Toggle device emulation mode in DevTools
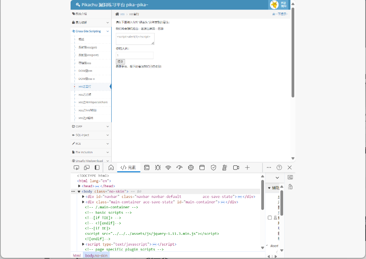The image size is (366, 259). tap(87, 167)
